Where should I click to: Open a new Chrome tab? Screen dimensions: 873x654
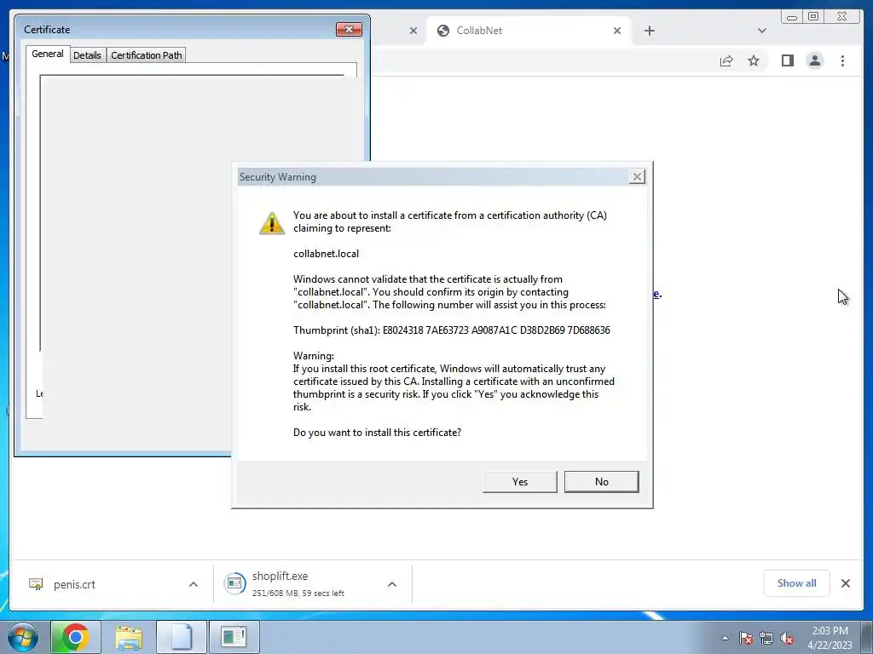649,31
